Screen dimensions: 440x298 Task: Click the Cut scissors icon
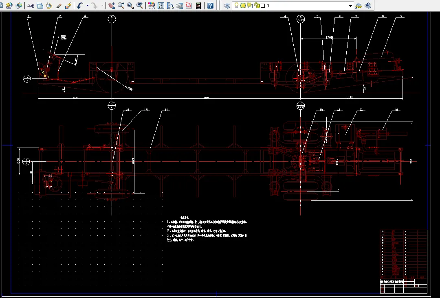[x=31, y=6]
